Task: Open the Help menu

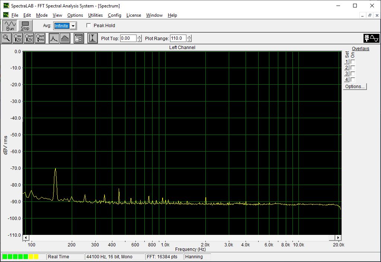Action: [172, 15]
